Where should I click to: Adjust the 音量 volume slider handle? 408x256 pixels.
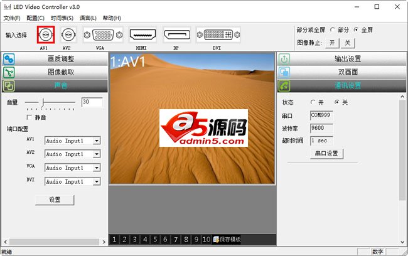[43, 102]
